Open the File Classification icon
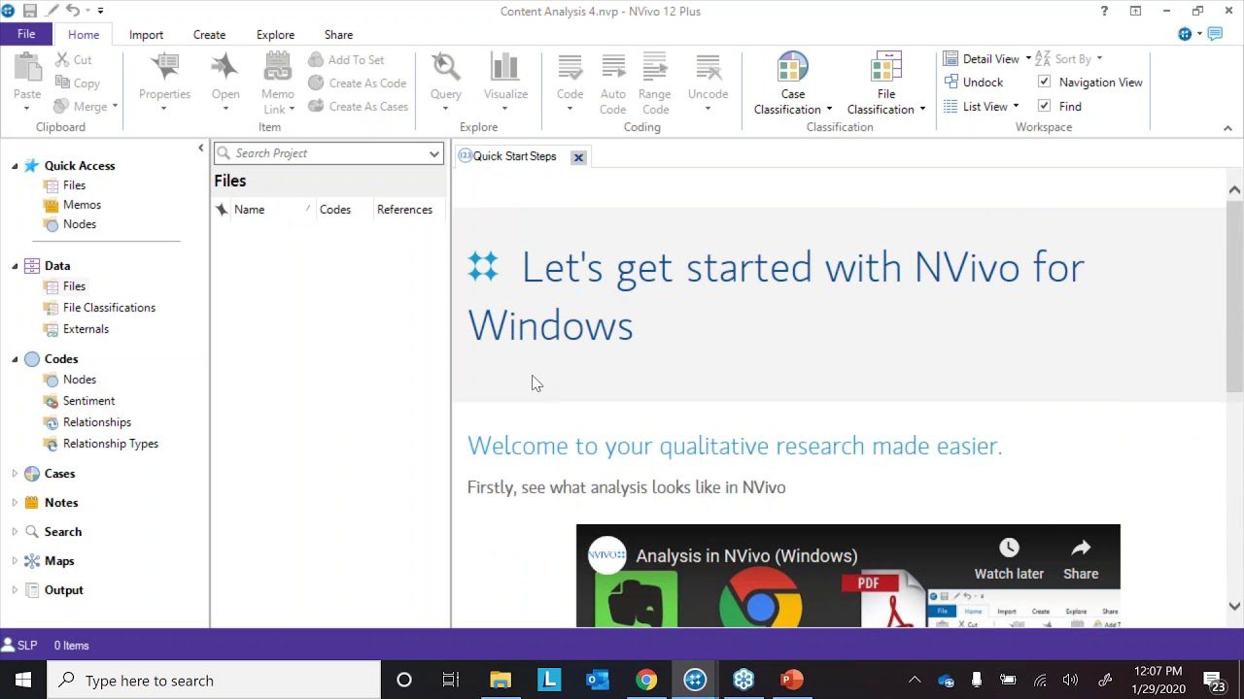Screen dimensions: 1244x699 (886, 68)
